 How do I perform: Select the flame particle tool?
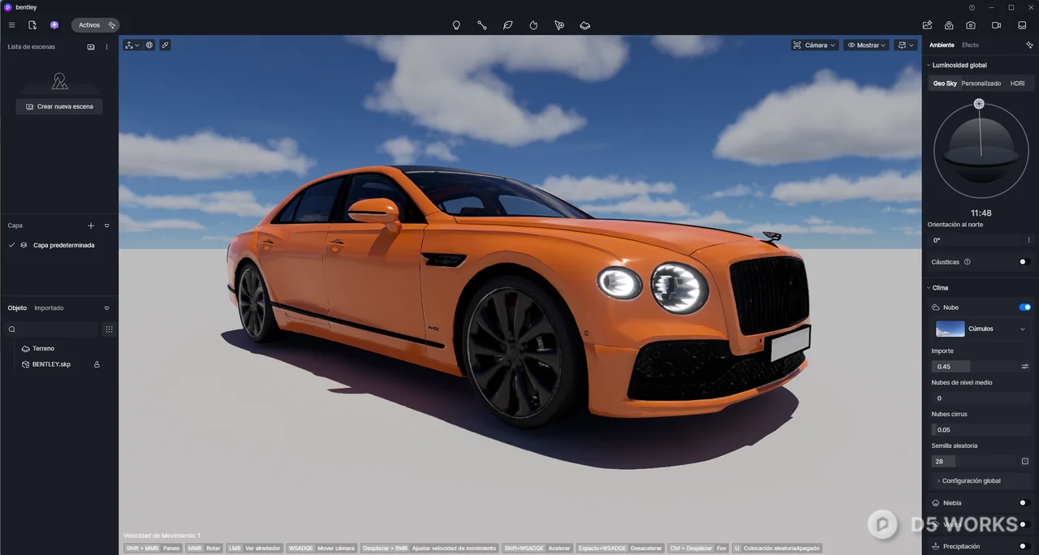pyautogui.click(x=533, y=25)
